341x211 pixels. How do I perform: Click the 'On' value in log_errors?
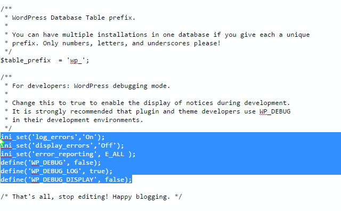(90, 137)
